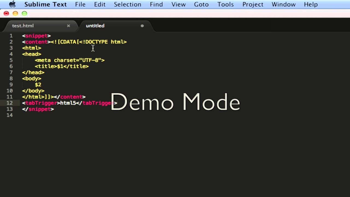Close the test.html tab
350x197 pixels.
click(68, 26)
